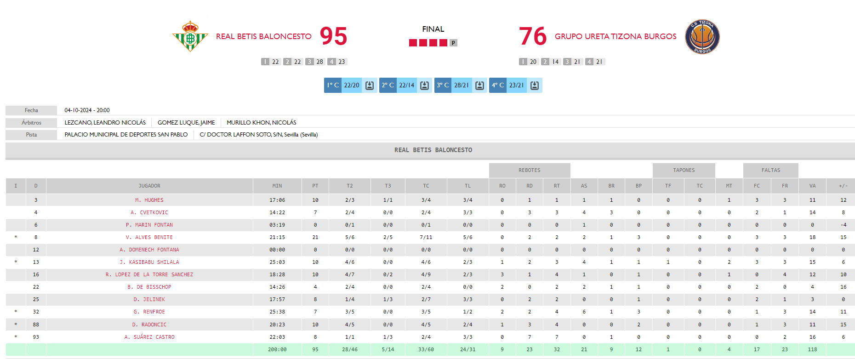Open the GRUPO URETA TIZONA BURGOS team link

tap(616, 36)
